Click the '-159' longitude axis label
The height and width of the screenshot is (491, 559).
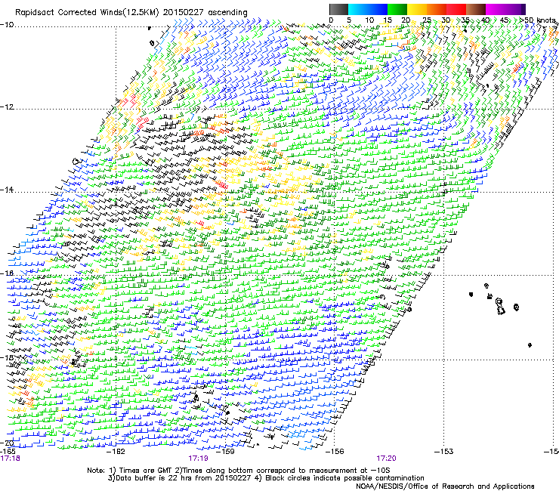point(226,452)
